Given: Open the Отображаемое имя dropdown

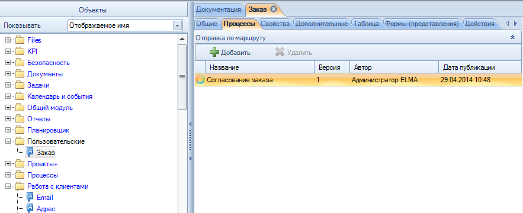Looking at the screenshot, I should point(177,25).
